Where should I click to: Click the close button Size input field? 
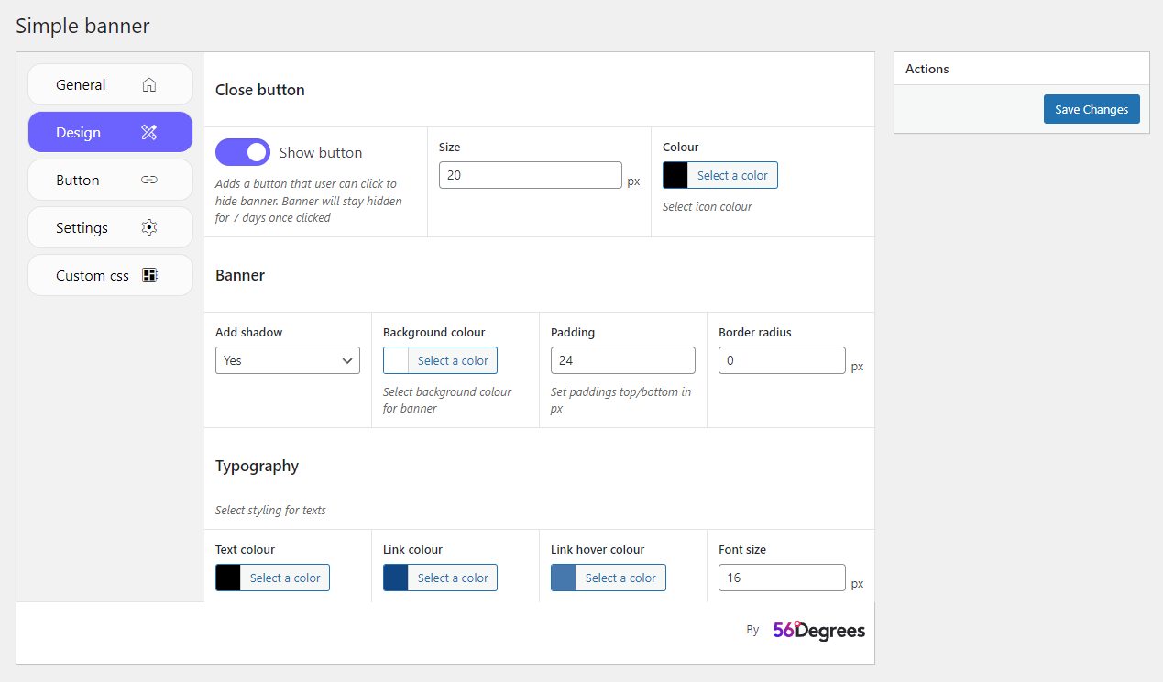point(530,176)
